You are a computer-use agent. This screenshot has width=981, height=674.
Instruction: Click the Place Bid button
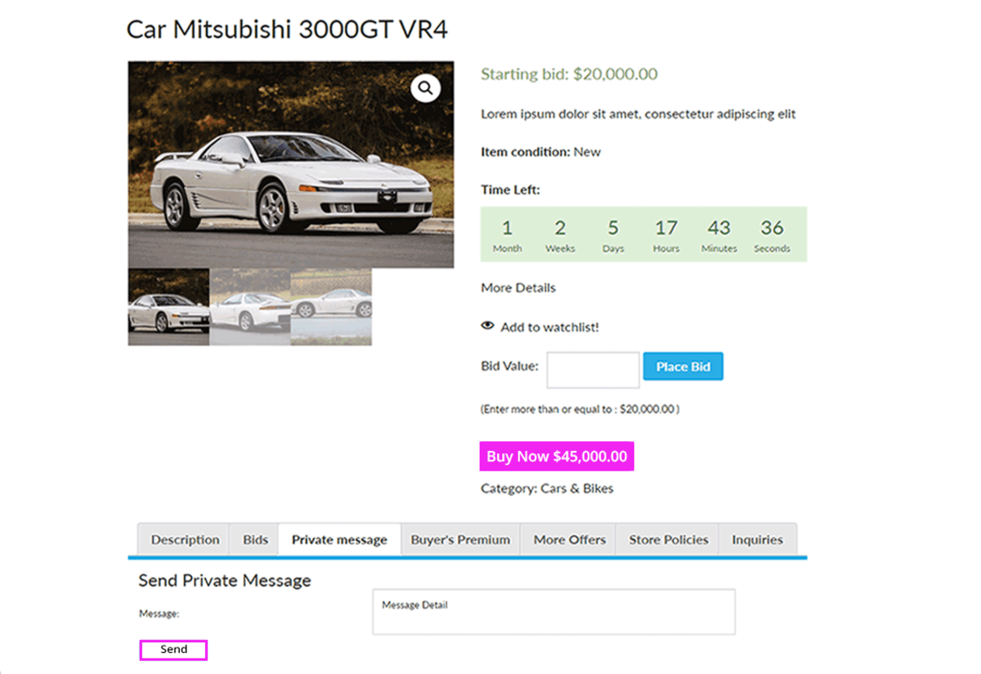[x=683, y=366]
